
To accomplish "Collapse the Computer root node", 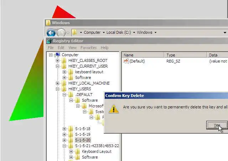I will click(51, 55).
